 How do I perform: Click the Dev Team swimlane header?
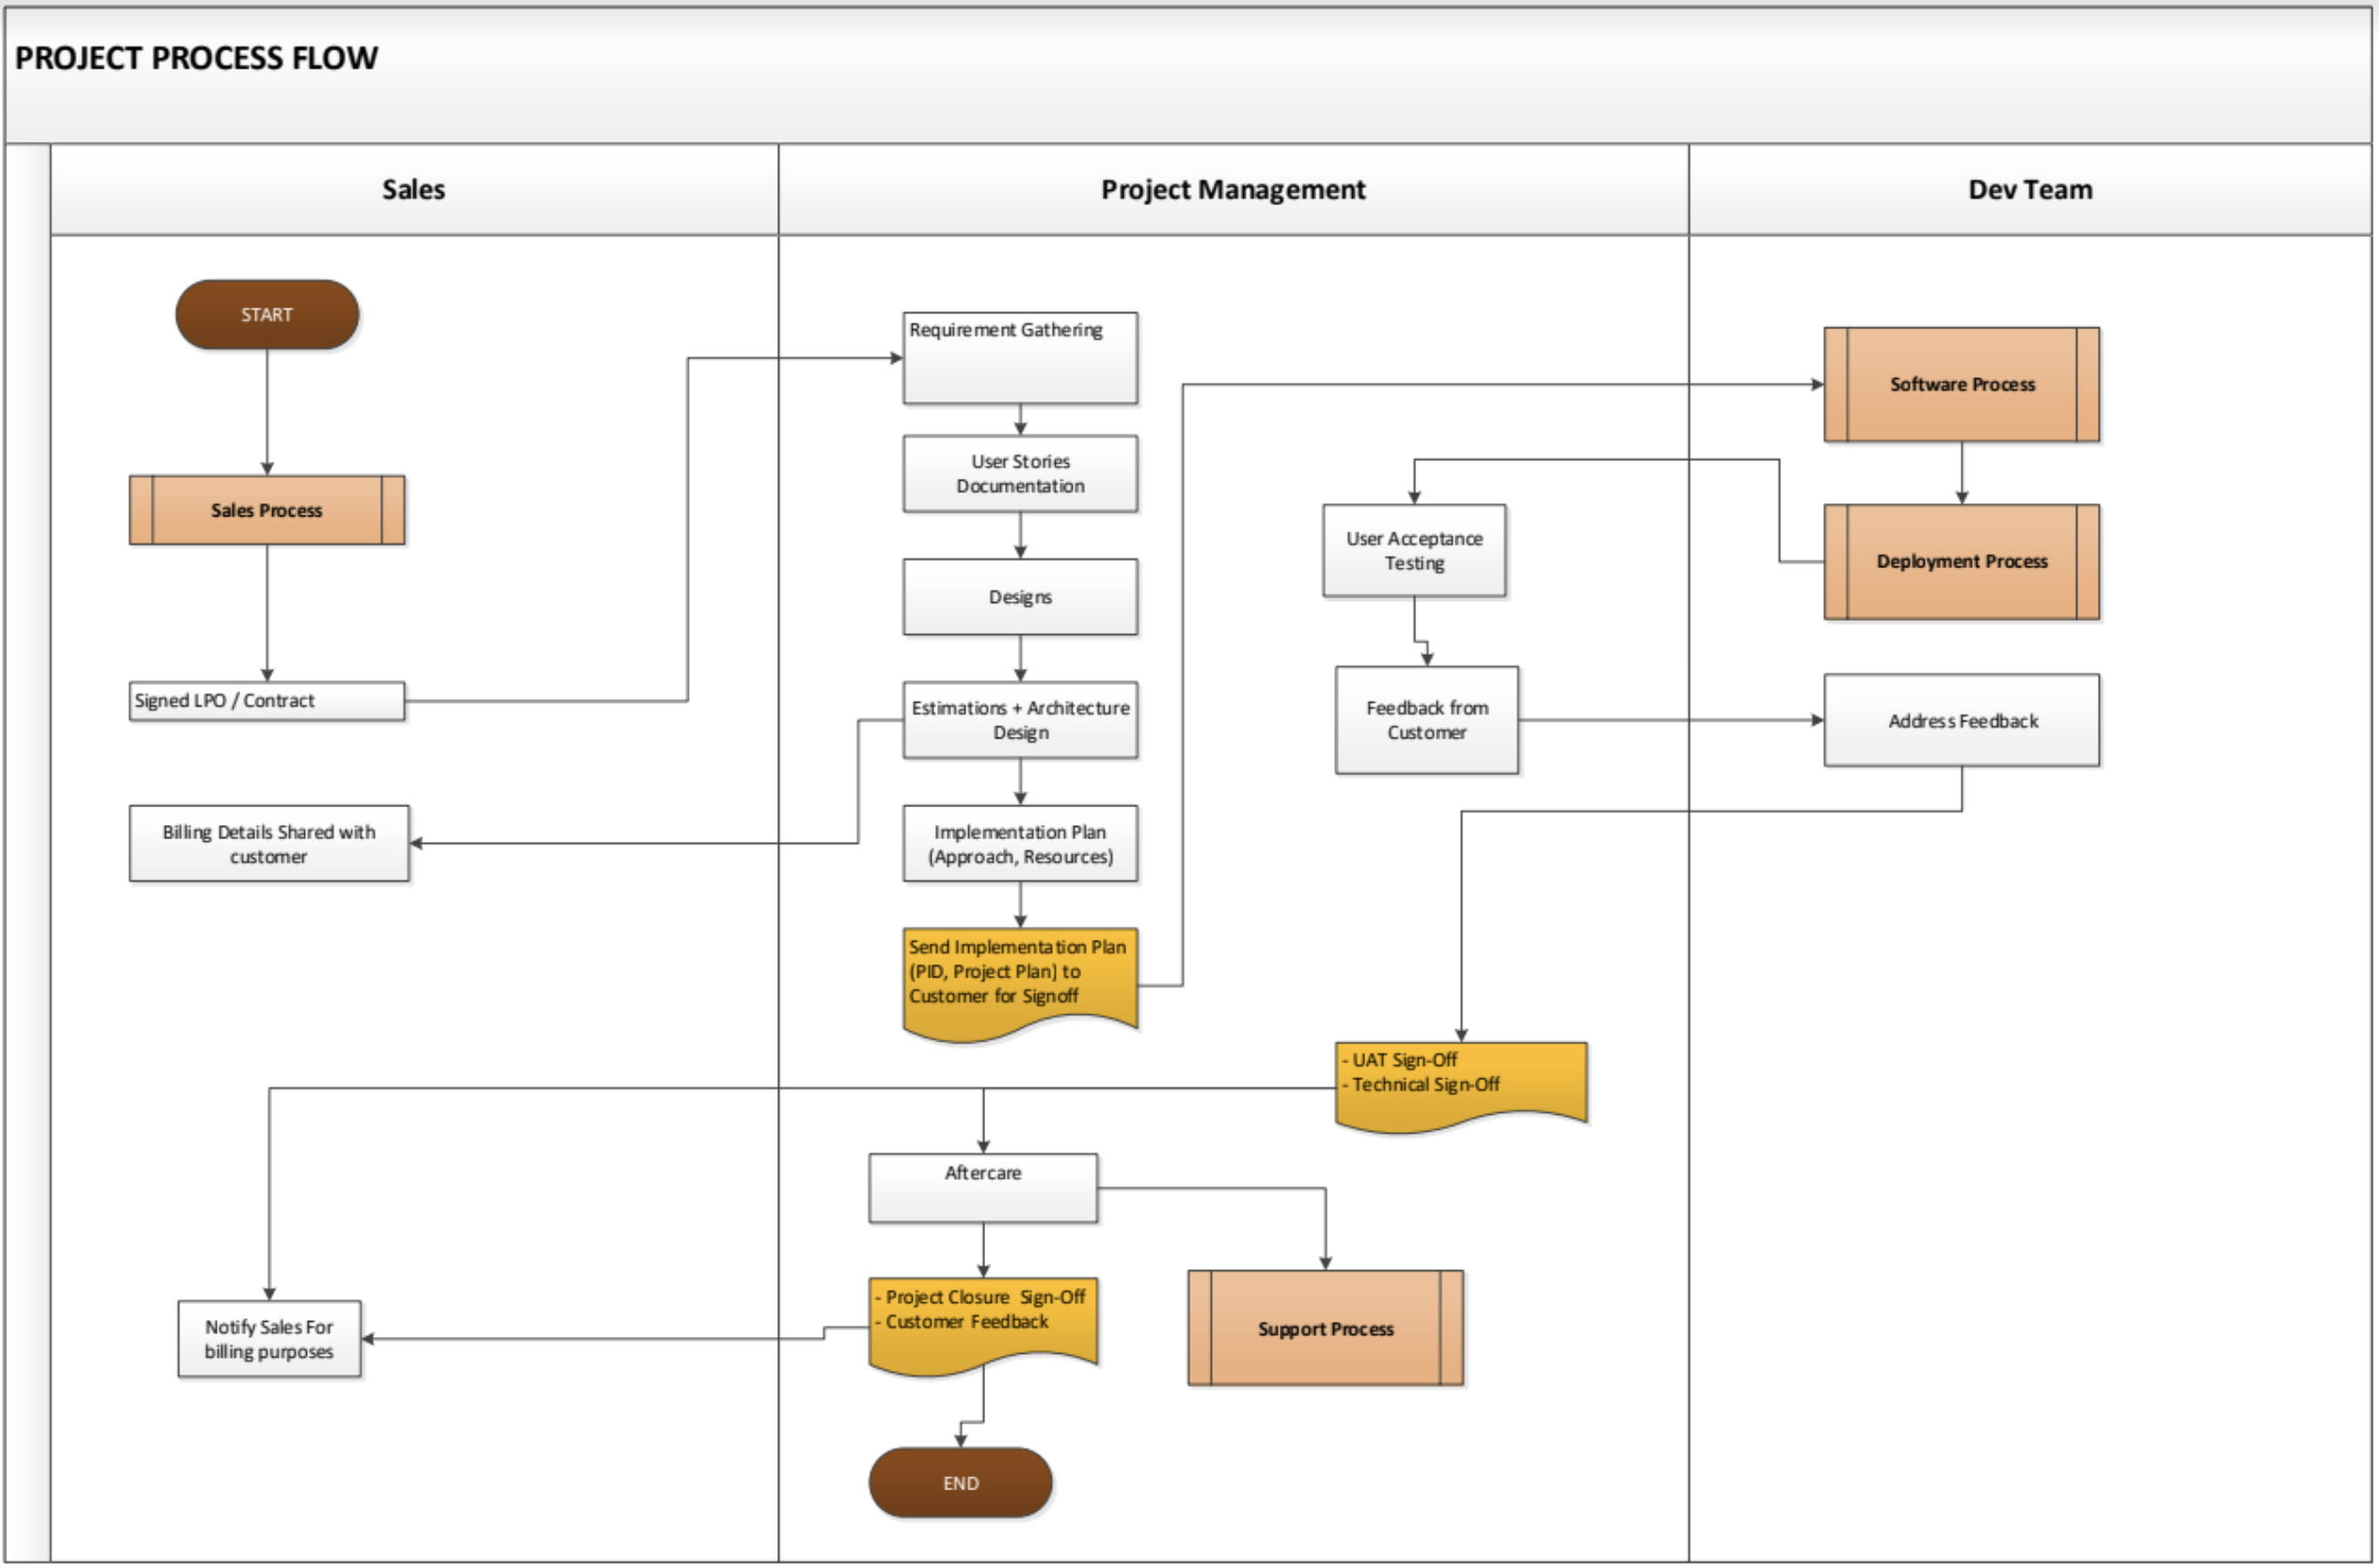[2030, 190]
